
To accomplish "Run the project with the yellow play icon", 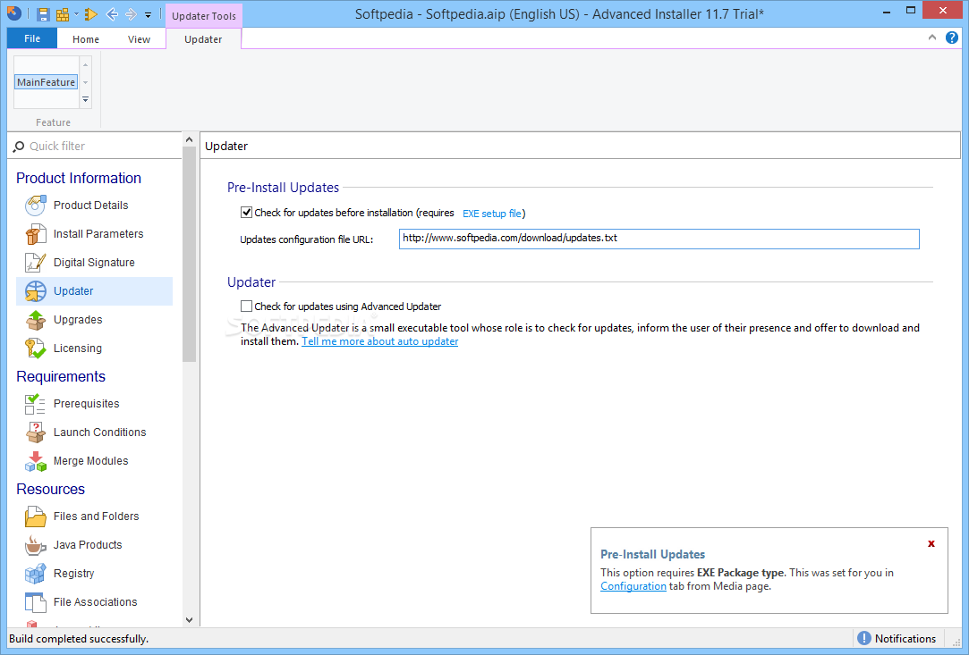I will [91, 14].
